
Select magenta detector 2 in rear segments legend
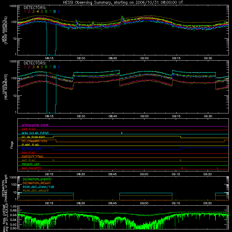29,67
